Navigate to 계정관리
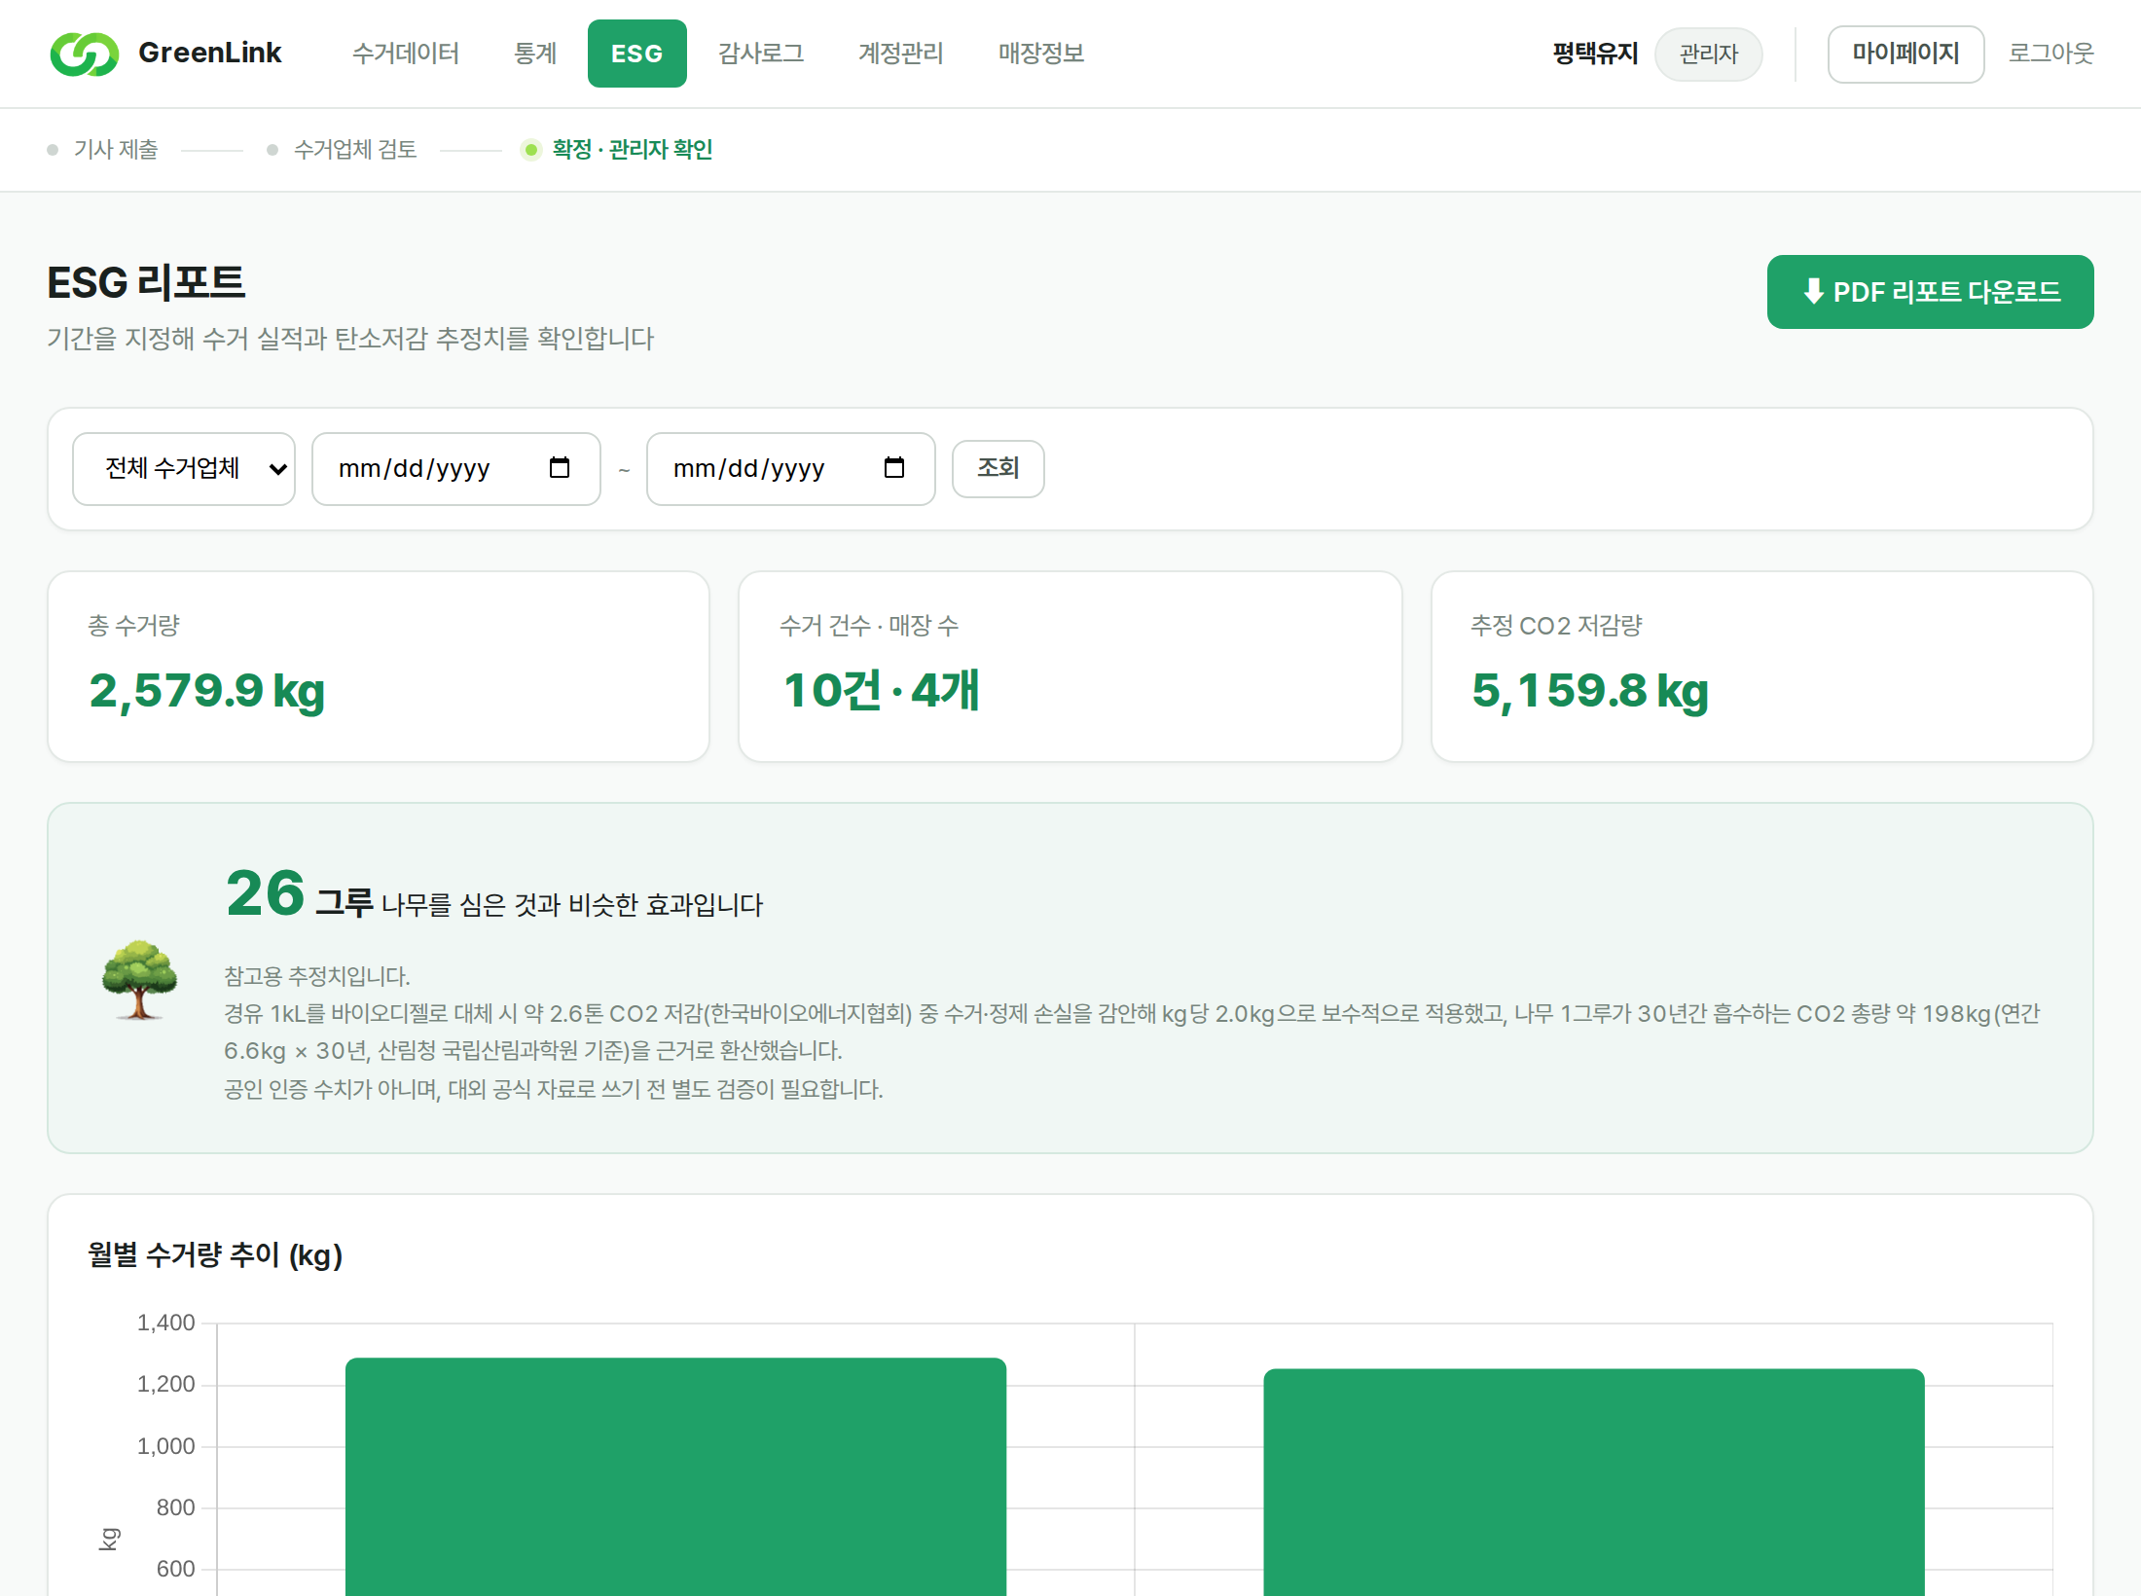 (901, 54)
